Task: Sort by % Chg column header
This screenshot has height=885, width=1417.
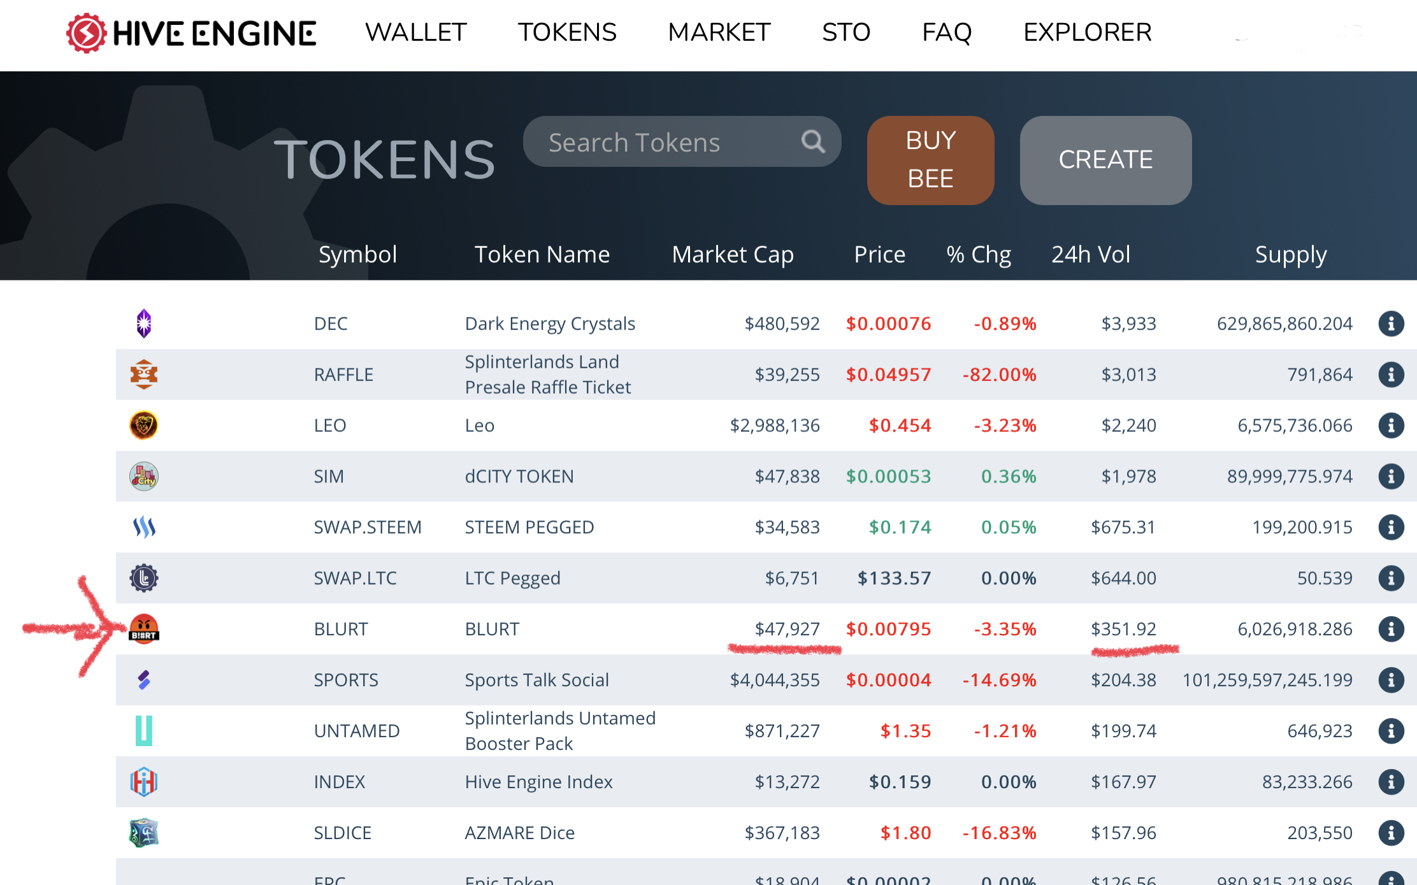Action: [979, 255]
